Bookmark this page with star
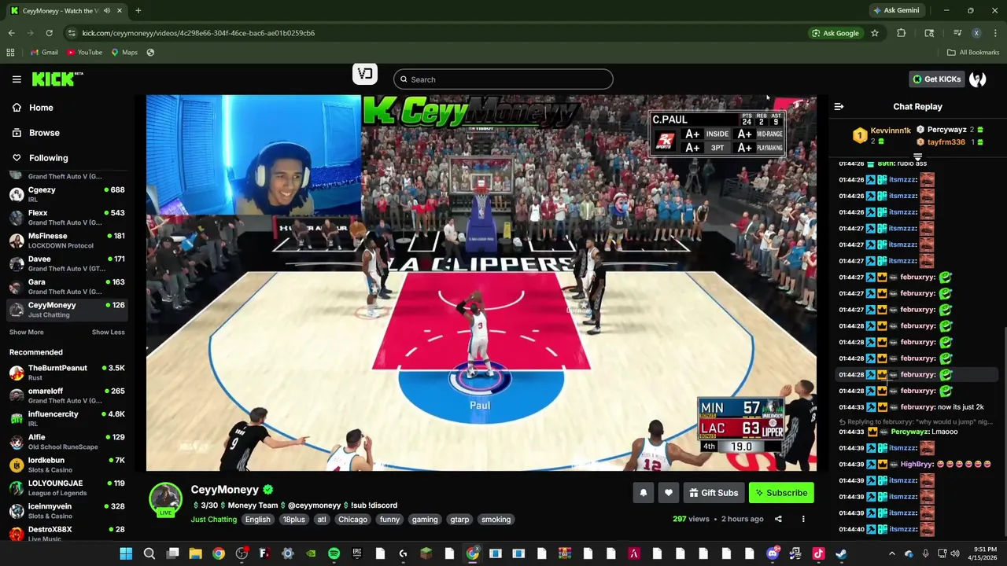This screenshot has width=1007, height=566. [874, 33]
